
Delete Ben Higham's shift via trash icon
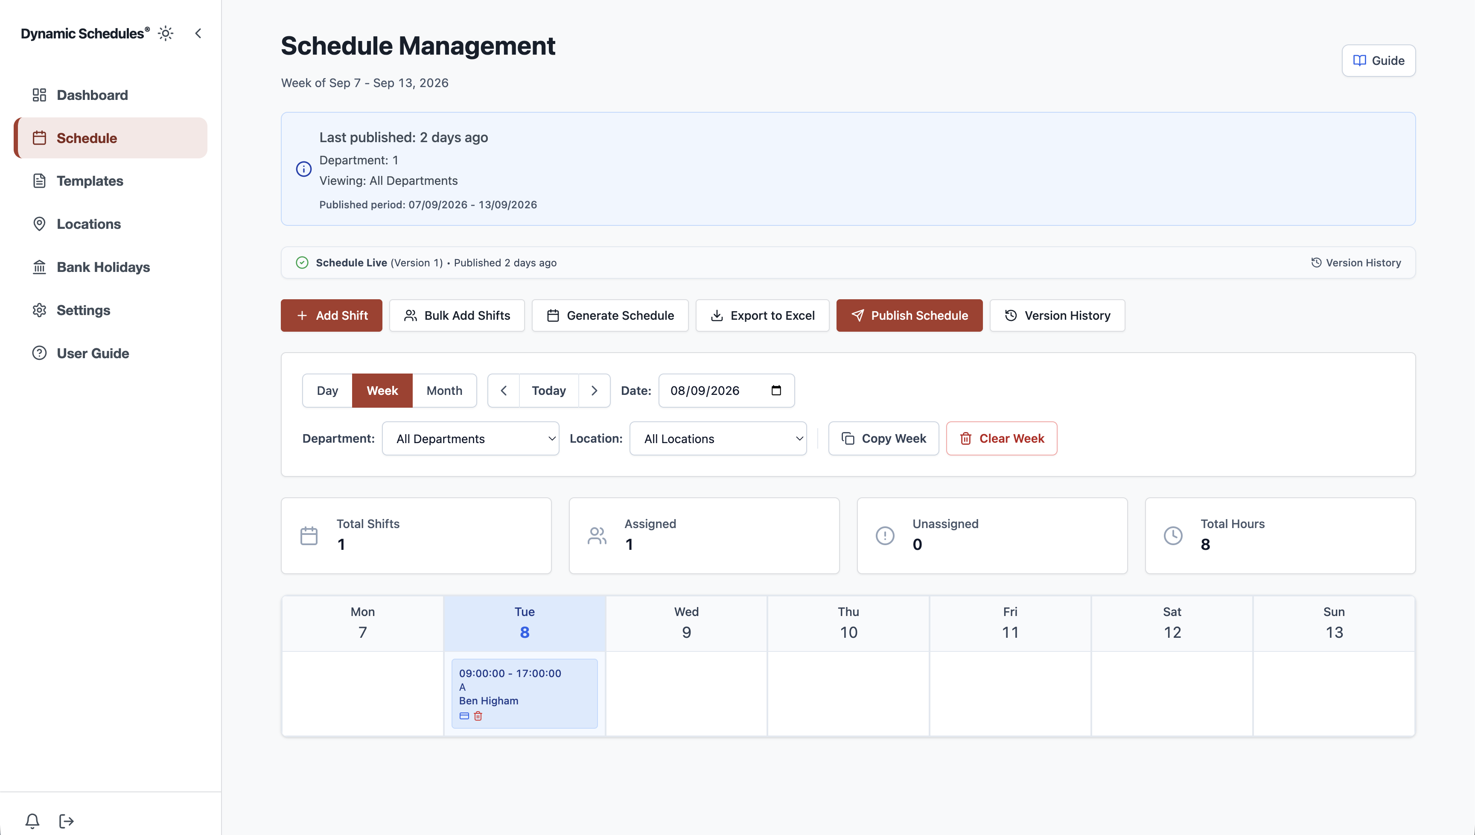(478, 716)
